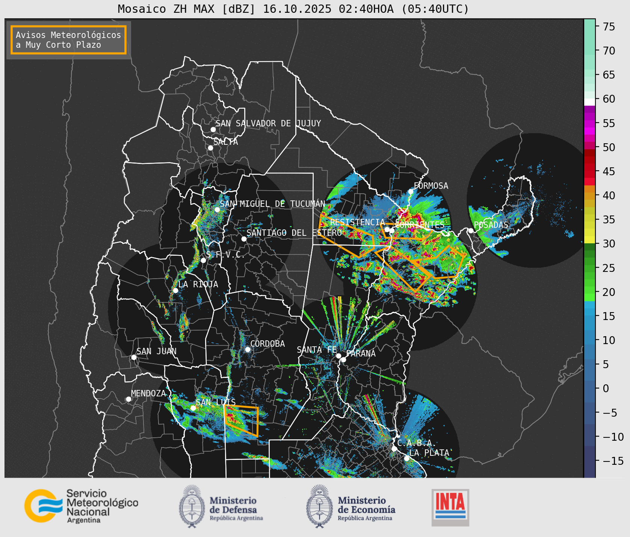The image size is (630, 537).
Task: Click the Paraná city marker dot
Action: point(343,360)
